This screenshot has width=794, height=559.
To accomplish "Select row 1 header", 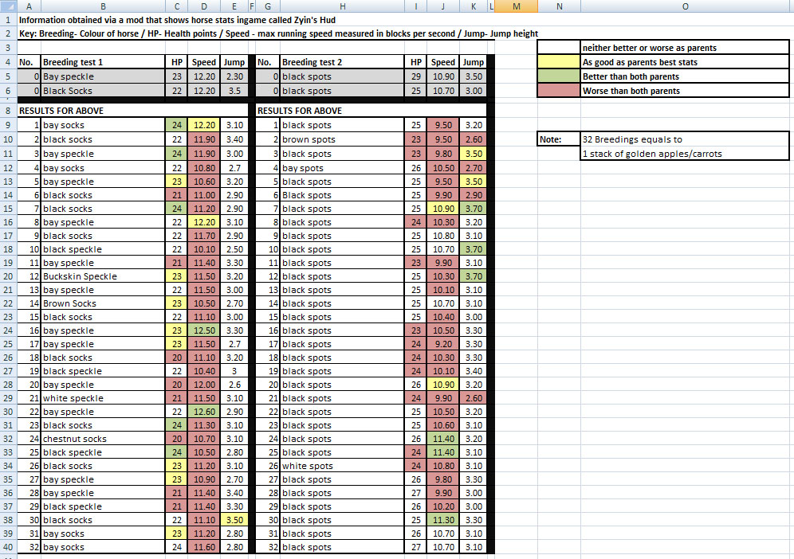I will (9, 20).
